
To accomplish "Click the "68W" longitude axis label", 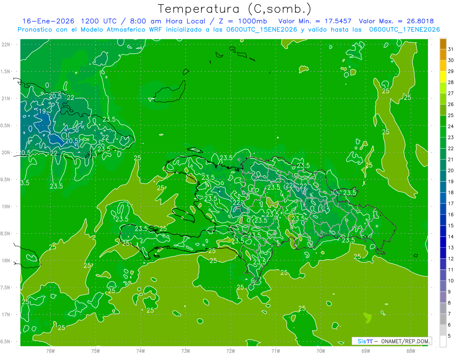I will click(x=411, y=351).
